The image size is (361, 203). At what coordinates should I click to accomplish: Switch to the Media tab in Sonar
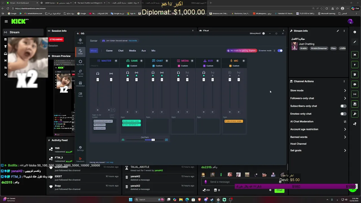(132, 51)
